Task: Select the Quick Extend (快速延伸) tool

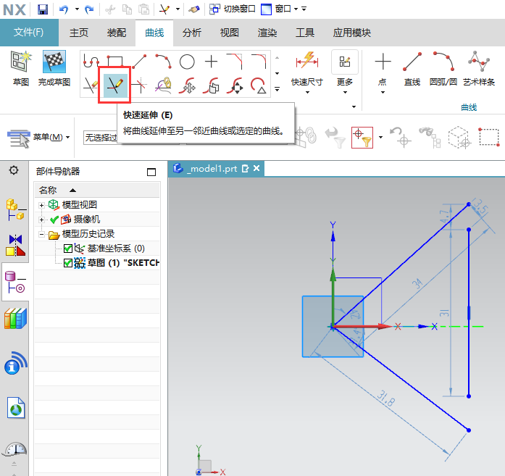Action: click(114, 85)
